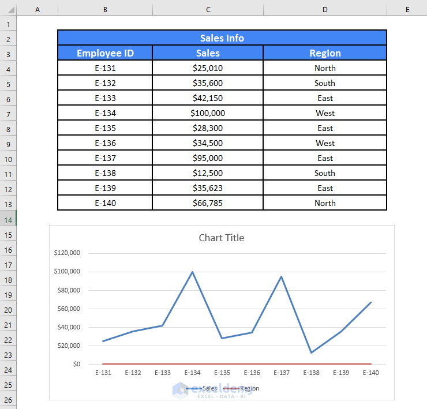Select cell containing E-136
The height and width of the screenshot is (409, 427).
coord(105,142)
